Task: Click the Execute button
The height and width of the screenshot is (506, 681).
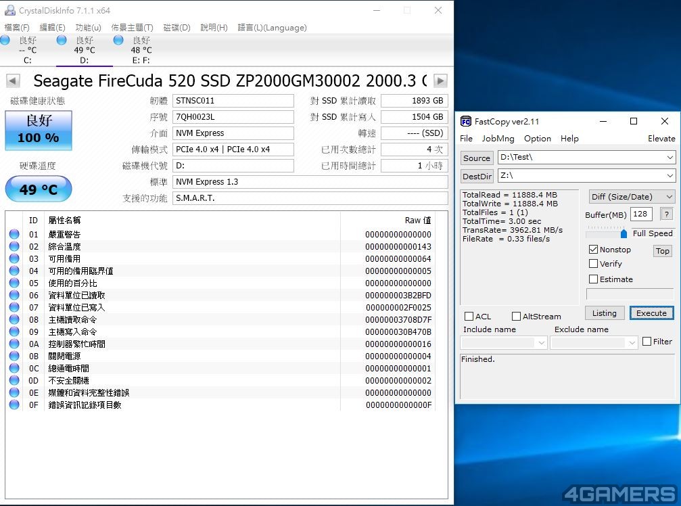Action: (x=651, y=313)
